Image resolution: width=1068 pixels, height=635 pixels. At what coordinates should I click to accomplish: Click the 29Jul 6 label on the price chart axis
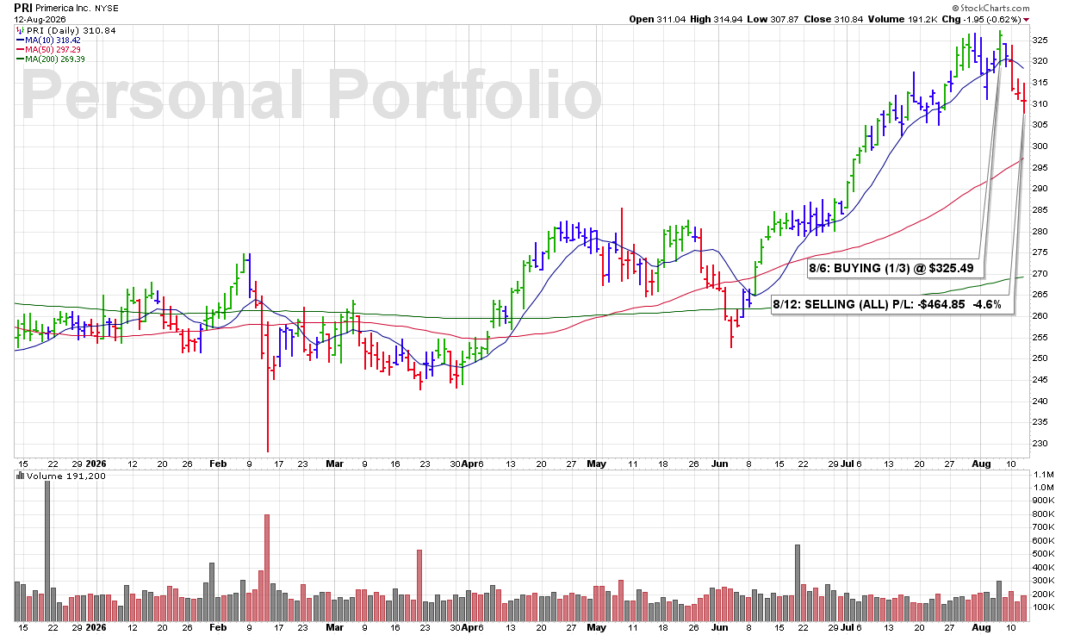845,463
